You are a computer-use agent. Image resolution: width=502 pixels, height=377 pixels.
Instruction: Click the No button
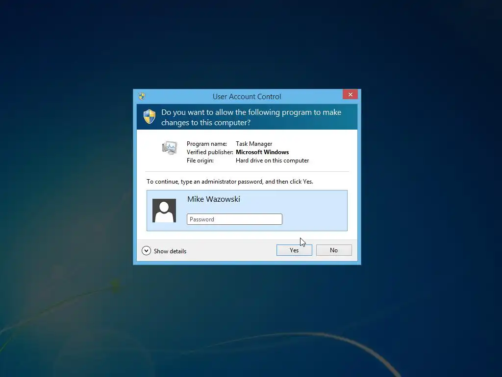[x=334, y=250]
